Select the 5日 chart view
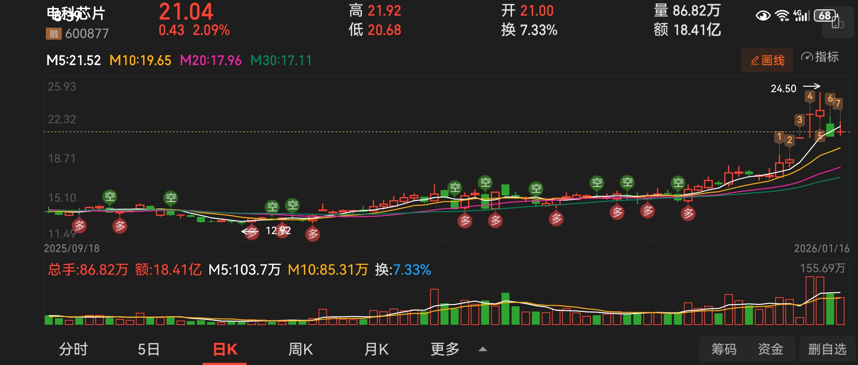 coord(149,349)
